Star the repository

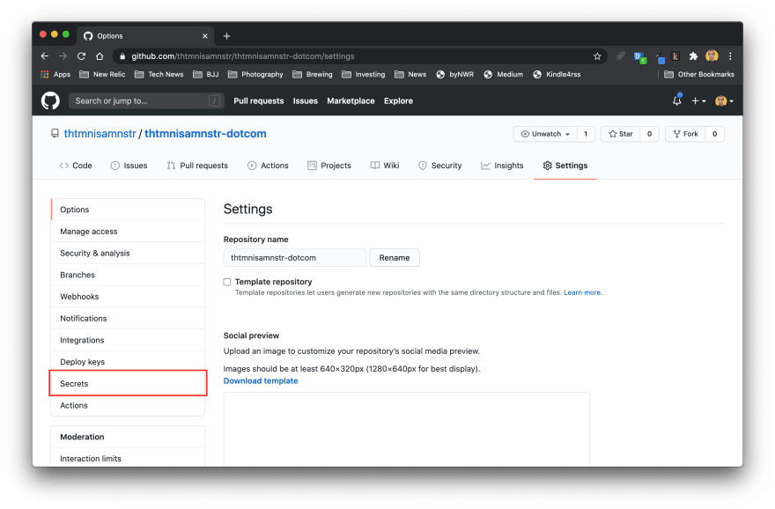click(620, 134)
